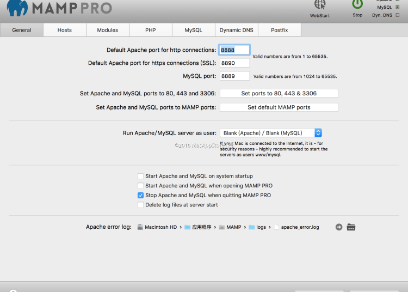
Task: Enable Delete log files at server start
Action: tap(141, 205)
